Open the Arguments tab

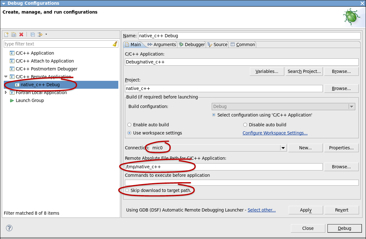tap(162, 45)
